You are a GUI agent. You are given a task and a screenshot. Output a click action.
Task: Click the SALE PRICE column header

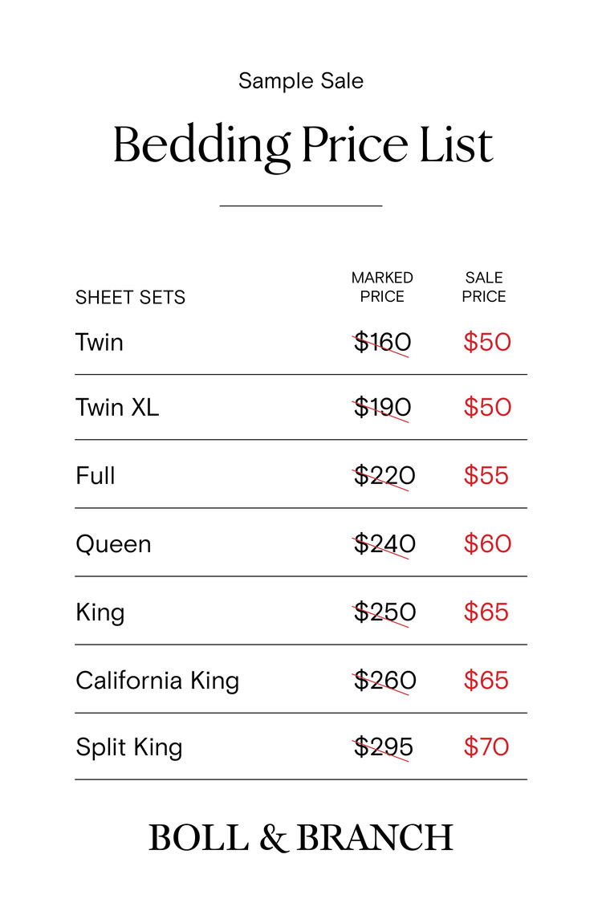click(x=484, y=287)
